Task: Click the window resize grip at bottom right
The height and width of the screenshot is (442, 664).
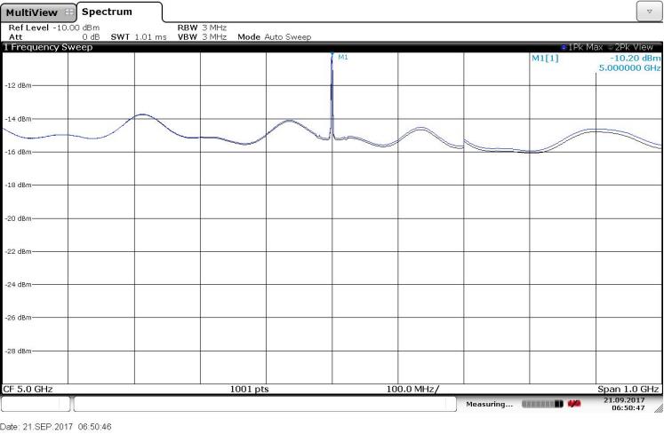Action: [659, 407]
